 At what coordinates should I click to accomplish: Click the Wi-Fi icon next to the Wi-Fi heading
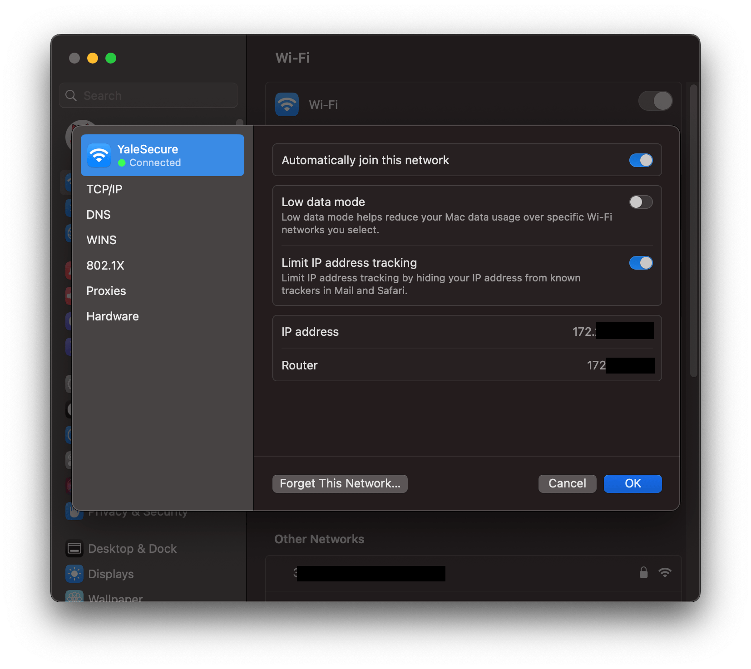pyautogui.click(x=287, y=104)
